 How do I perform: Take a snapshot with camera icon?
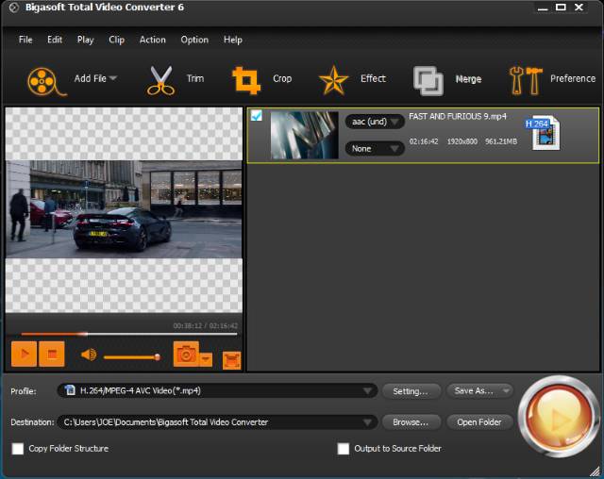click(186, 355)
